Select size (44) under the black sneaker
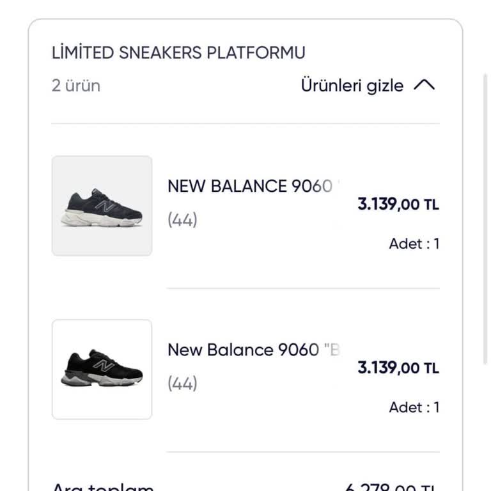Screen dimensions: 491x491 point(182,384)
